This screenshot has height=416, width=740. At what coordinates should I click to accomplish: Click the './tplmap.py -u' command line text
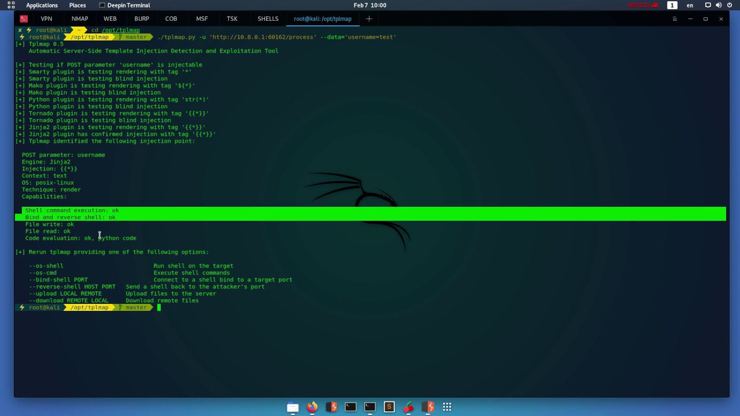click(x=276, y=37)
